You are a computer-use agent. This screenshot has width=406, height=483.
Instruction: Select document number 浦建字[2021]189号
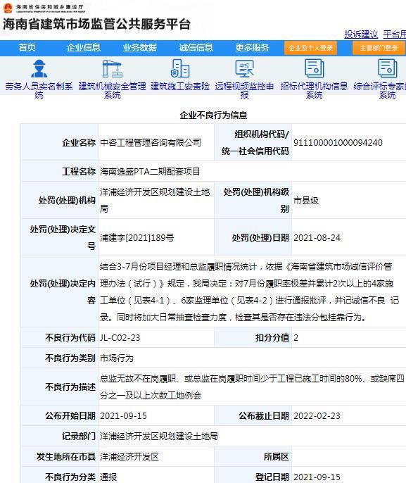137,237
